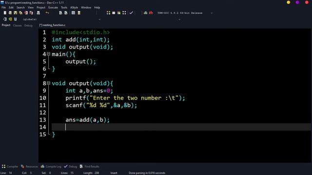The height and width of the screenshot is (175, 312).
Task: Click line number 7 in the gutter
Action: 44,76
